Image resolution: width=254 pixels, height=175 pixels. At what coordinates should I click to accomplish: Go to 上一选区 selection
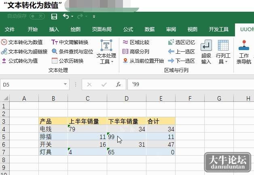pyautogui.click(x=182, y=51)
